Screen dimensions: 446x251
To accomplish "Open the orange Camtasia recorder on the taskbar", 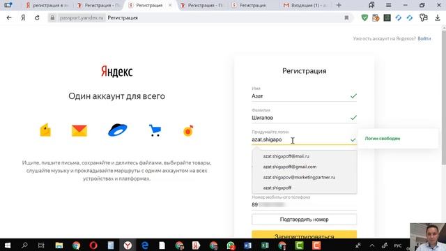I will [316, 245].
